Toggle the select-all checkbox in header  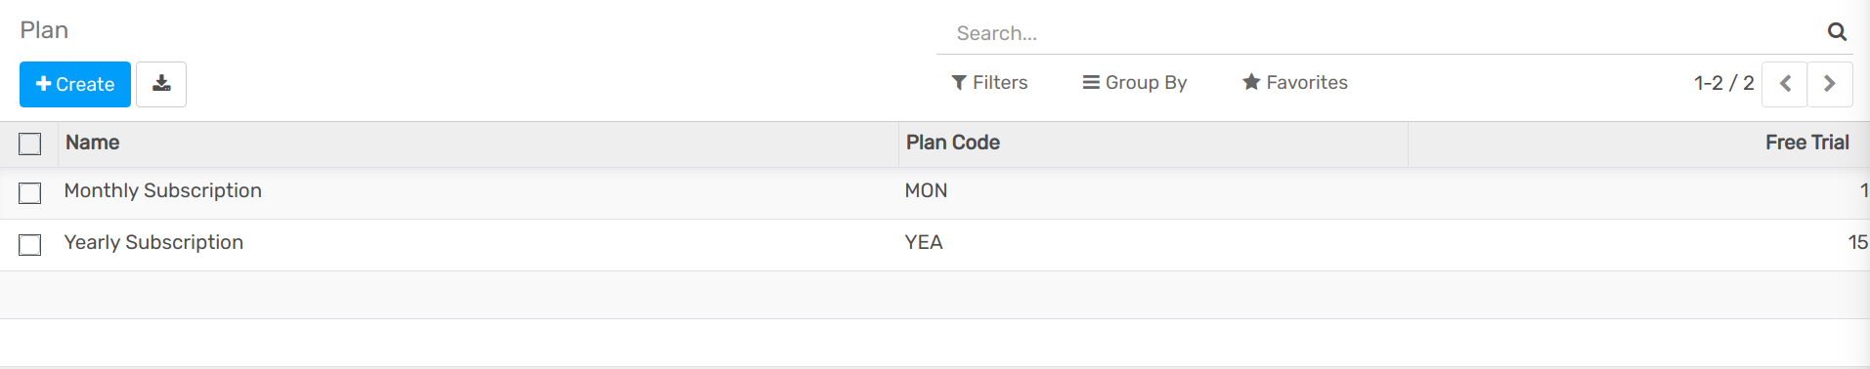point(30,143)
